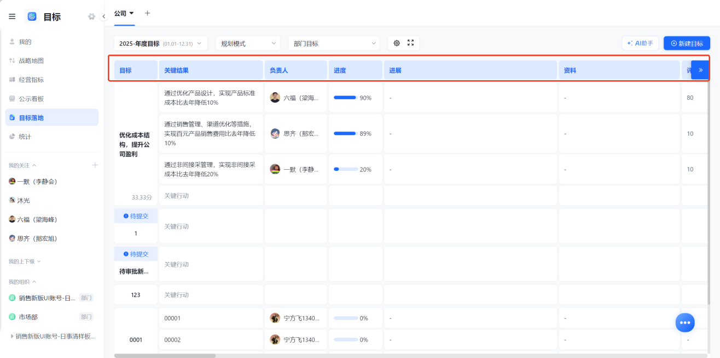Click the 统计 pie chart icon

pos(12,136)
